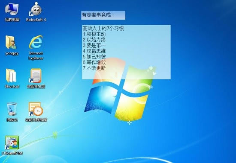
Task: Click the line 2.以始为终
Action: point(94,40)
